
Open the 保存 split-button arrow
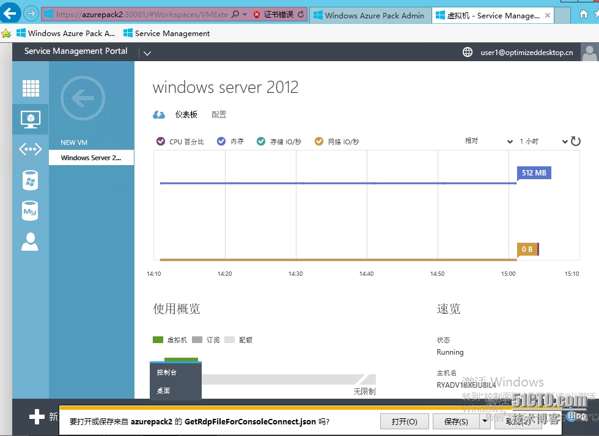tap(485, 421)
